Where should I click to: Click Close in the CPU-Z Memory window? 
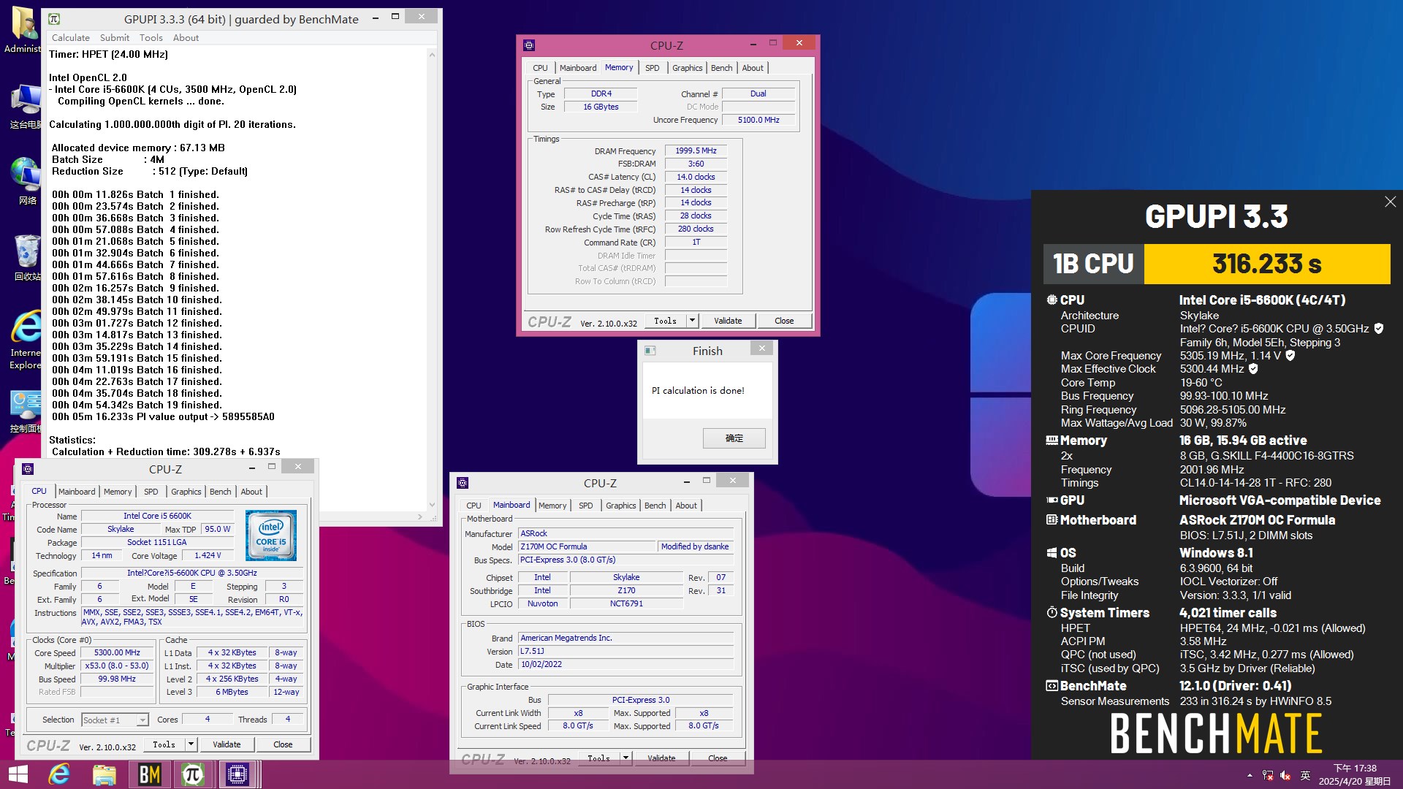784,321
